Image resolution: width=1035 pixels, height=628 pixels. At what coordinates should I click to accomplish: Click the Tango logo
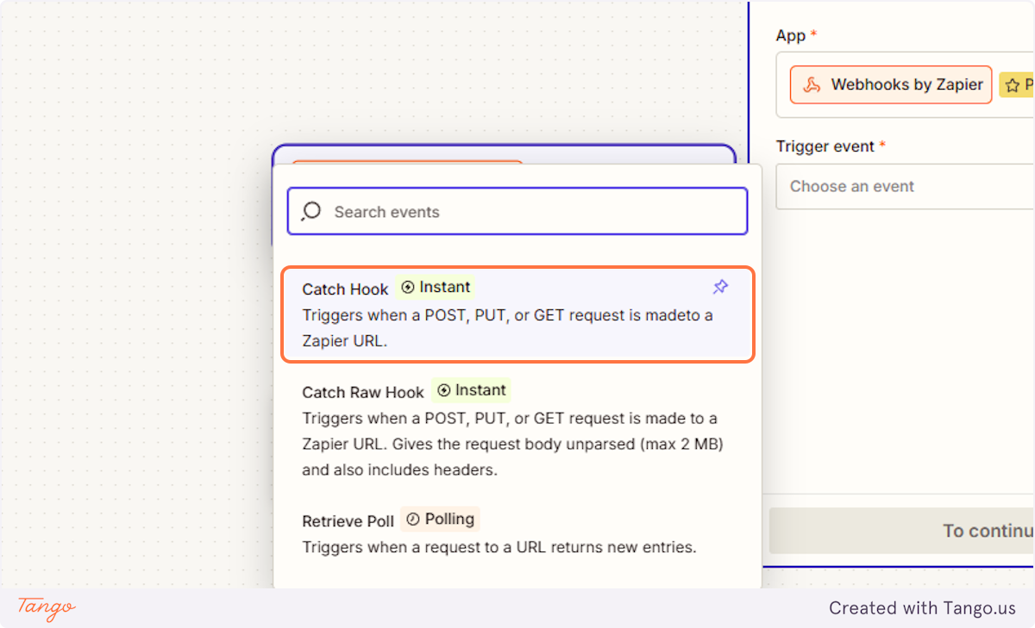click(x=47, y=607)
